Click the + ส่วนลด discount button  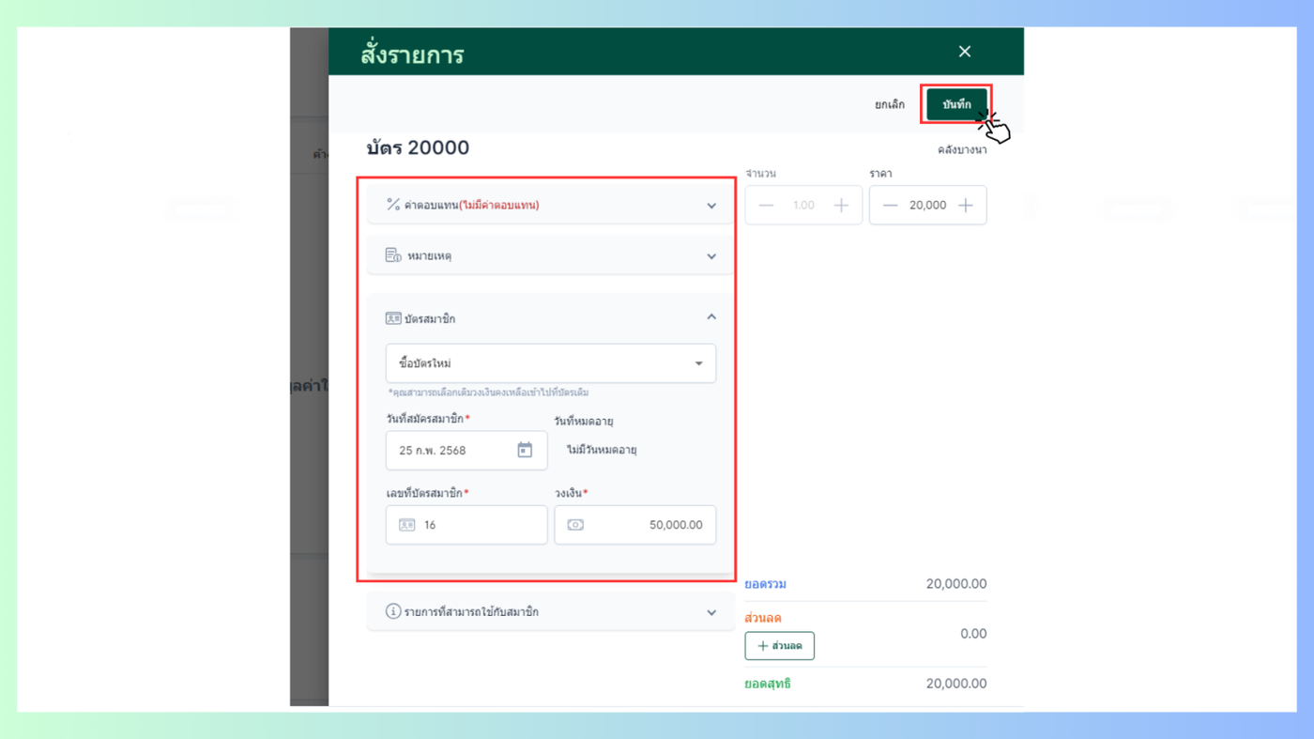(780, 646)
